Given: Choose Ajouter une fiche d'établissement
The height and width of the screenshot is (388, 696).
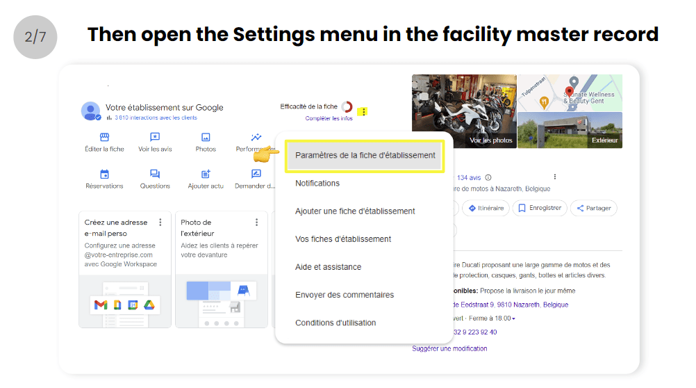Looking at the screenshot, I should pyautogui.click(x=355, y=211).
